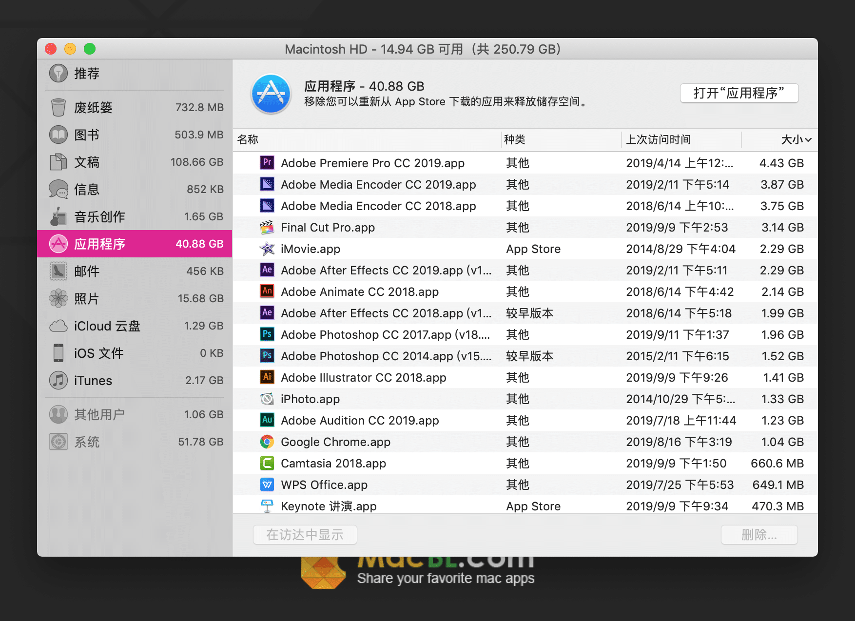
Task: Click the 打开"应用程序" button
Action: tap(739, 93)
